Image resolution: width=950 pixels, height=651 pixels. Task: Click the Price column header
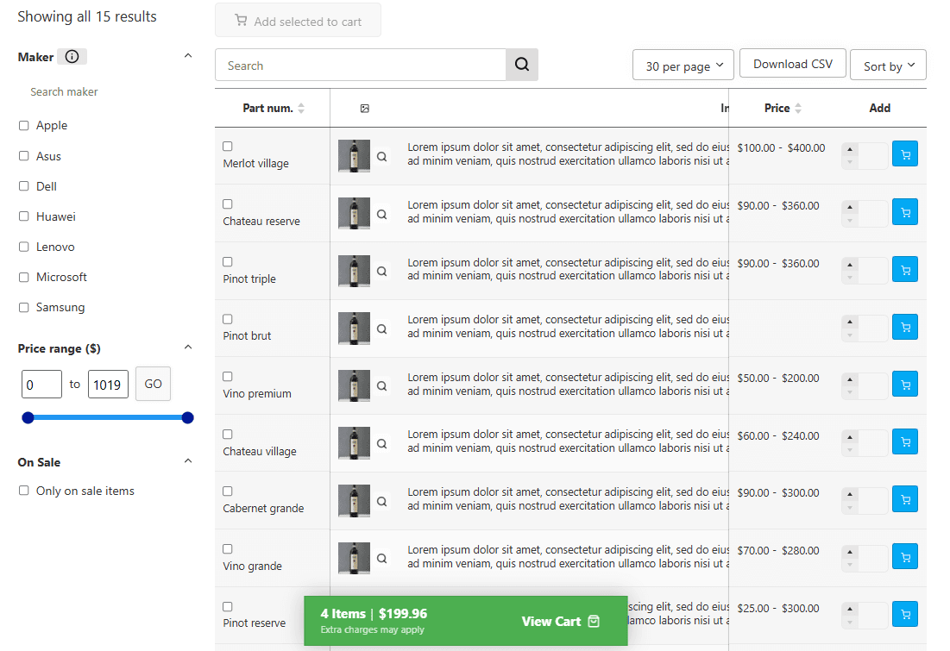(777, 109)
